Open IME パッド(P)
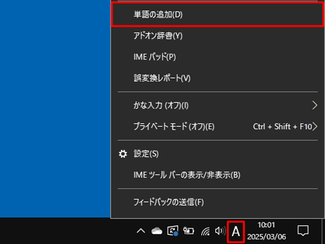The image size is (325, 244). click(x=218, y=57)
